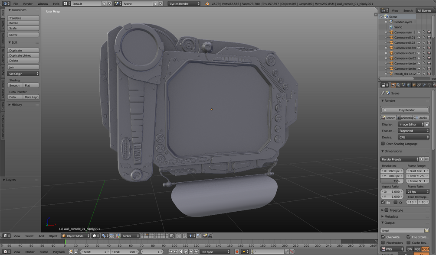The width and height of the screenshot is (436, 255).
Task: Toggle renderability camera icon for Camera.wide.01
Action: pos(429,53)
